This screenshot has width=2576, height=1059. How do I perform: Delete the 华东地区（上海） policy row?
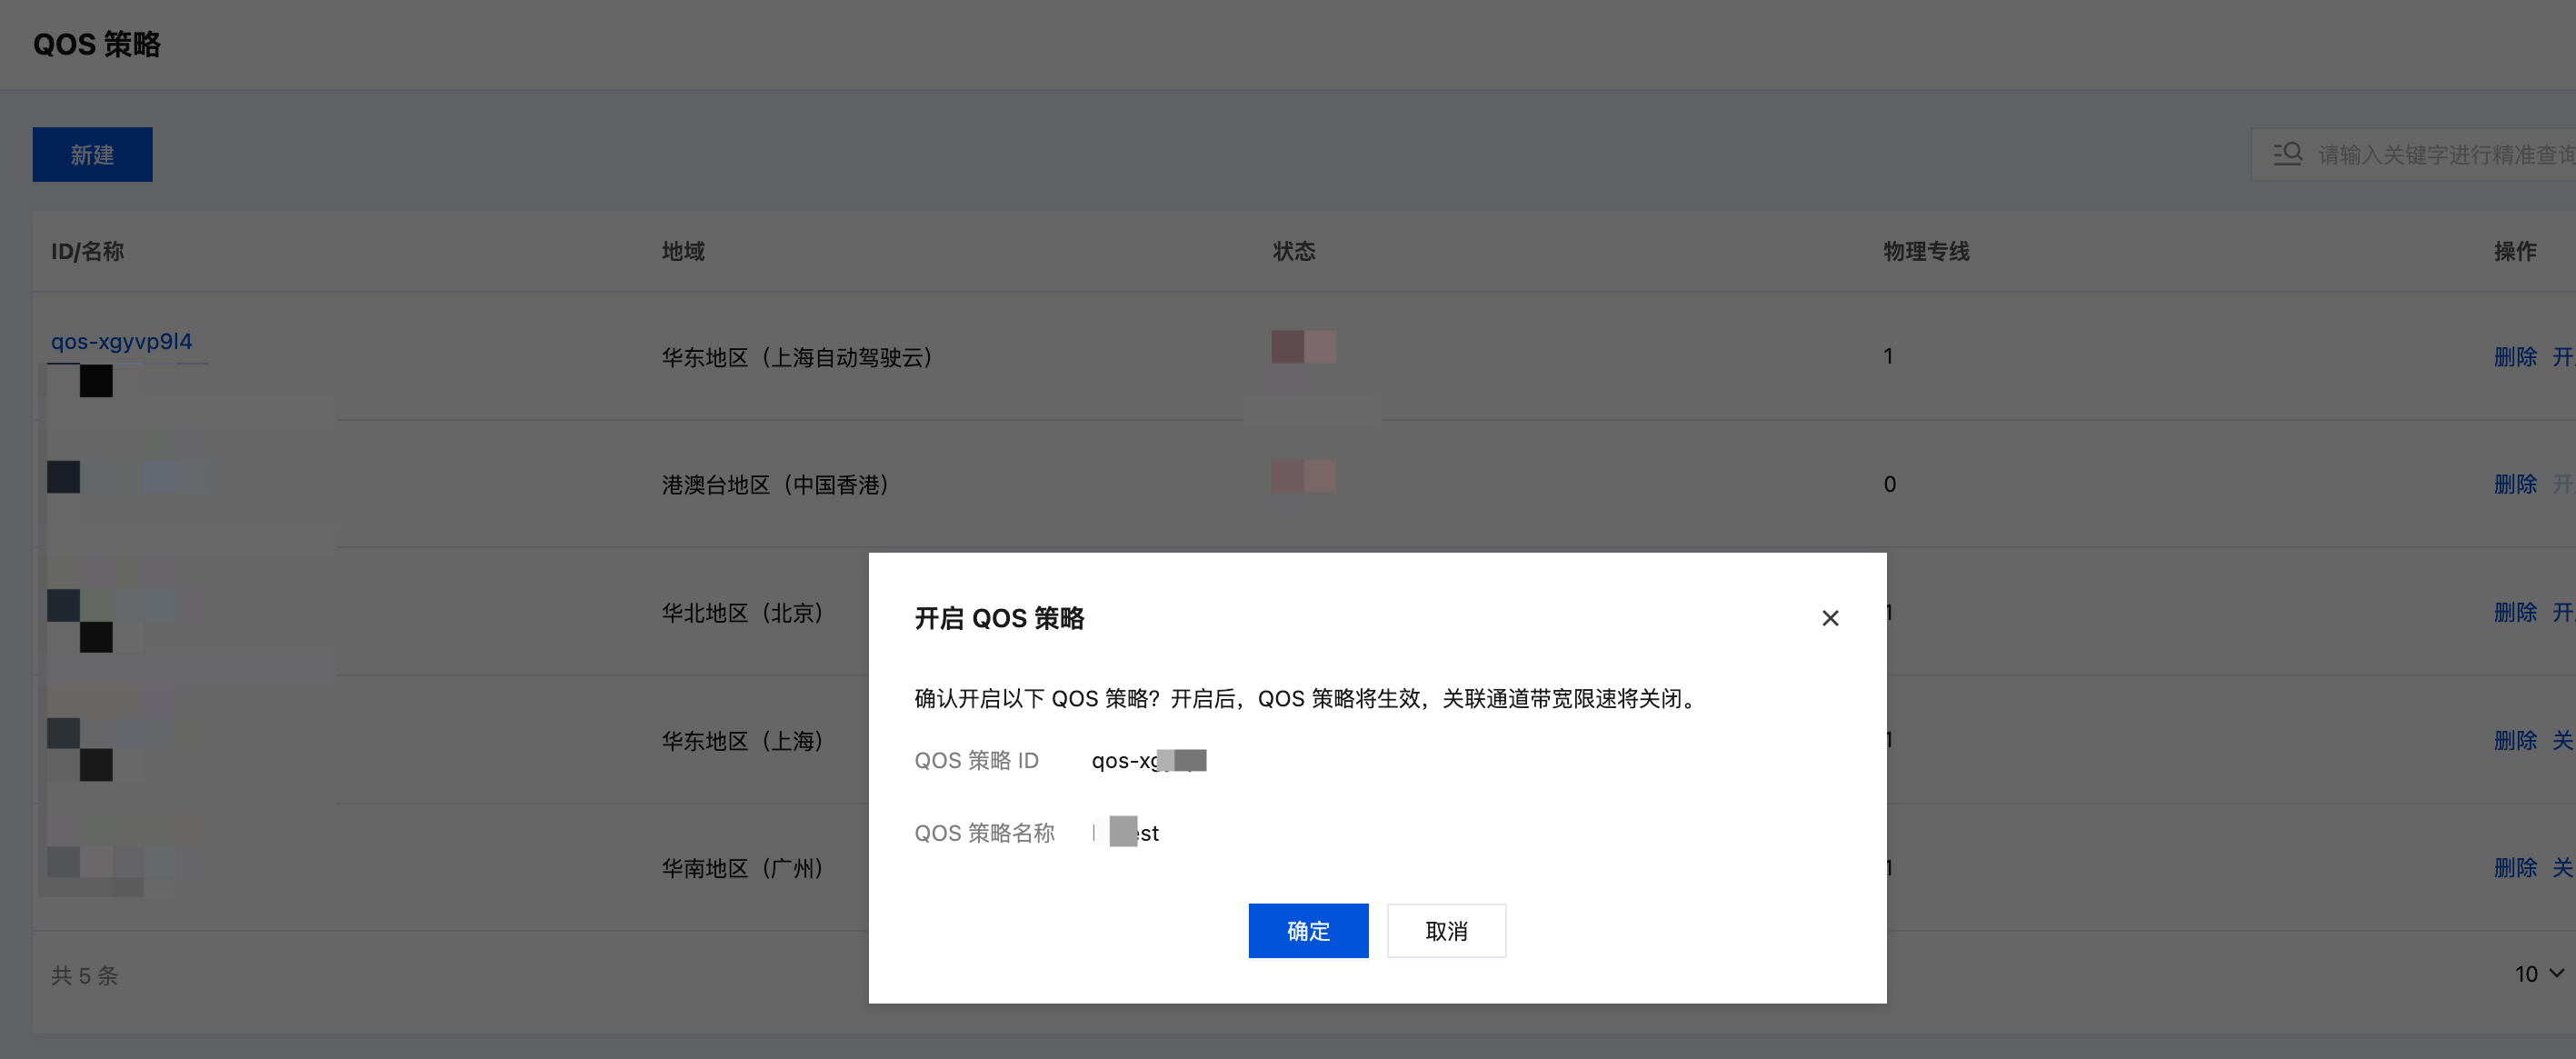pos(2515,741)
